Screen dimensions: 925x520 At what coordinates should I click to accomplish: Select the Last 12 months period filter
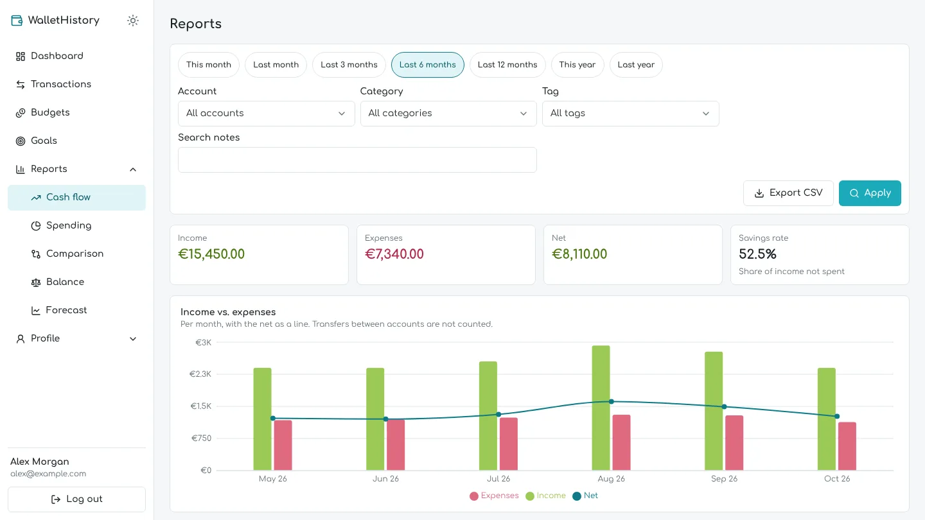coord(507,65)
